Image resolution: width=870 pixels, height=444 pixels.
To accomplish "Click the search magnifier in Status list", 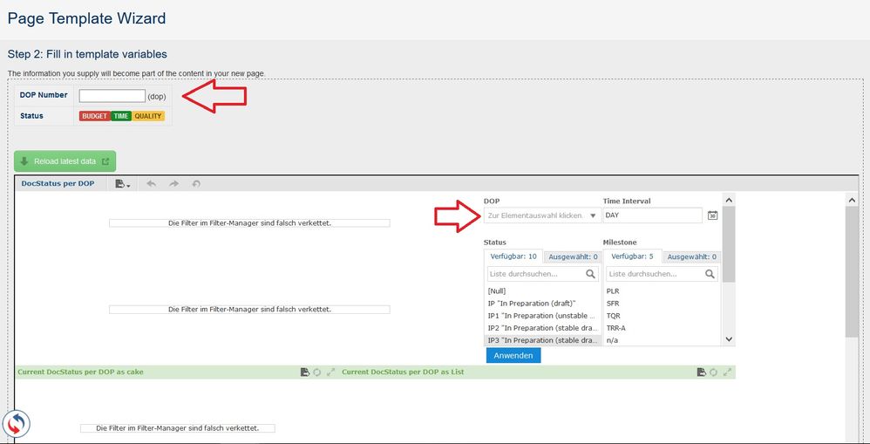I will (x=590, y=274).
